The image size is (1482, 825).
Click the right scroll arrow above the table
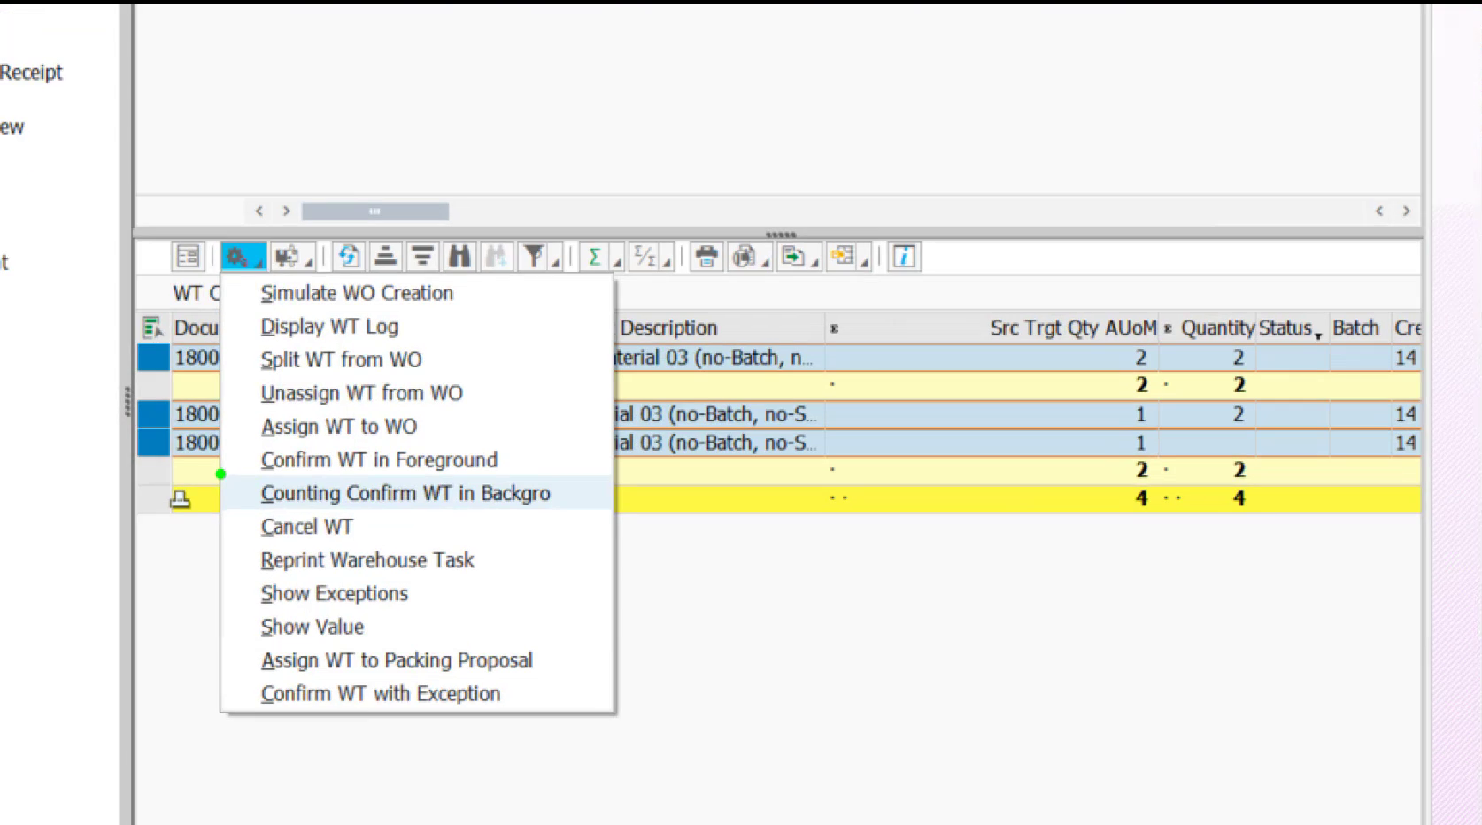tap(286, 211)
